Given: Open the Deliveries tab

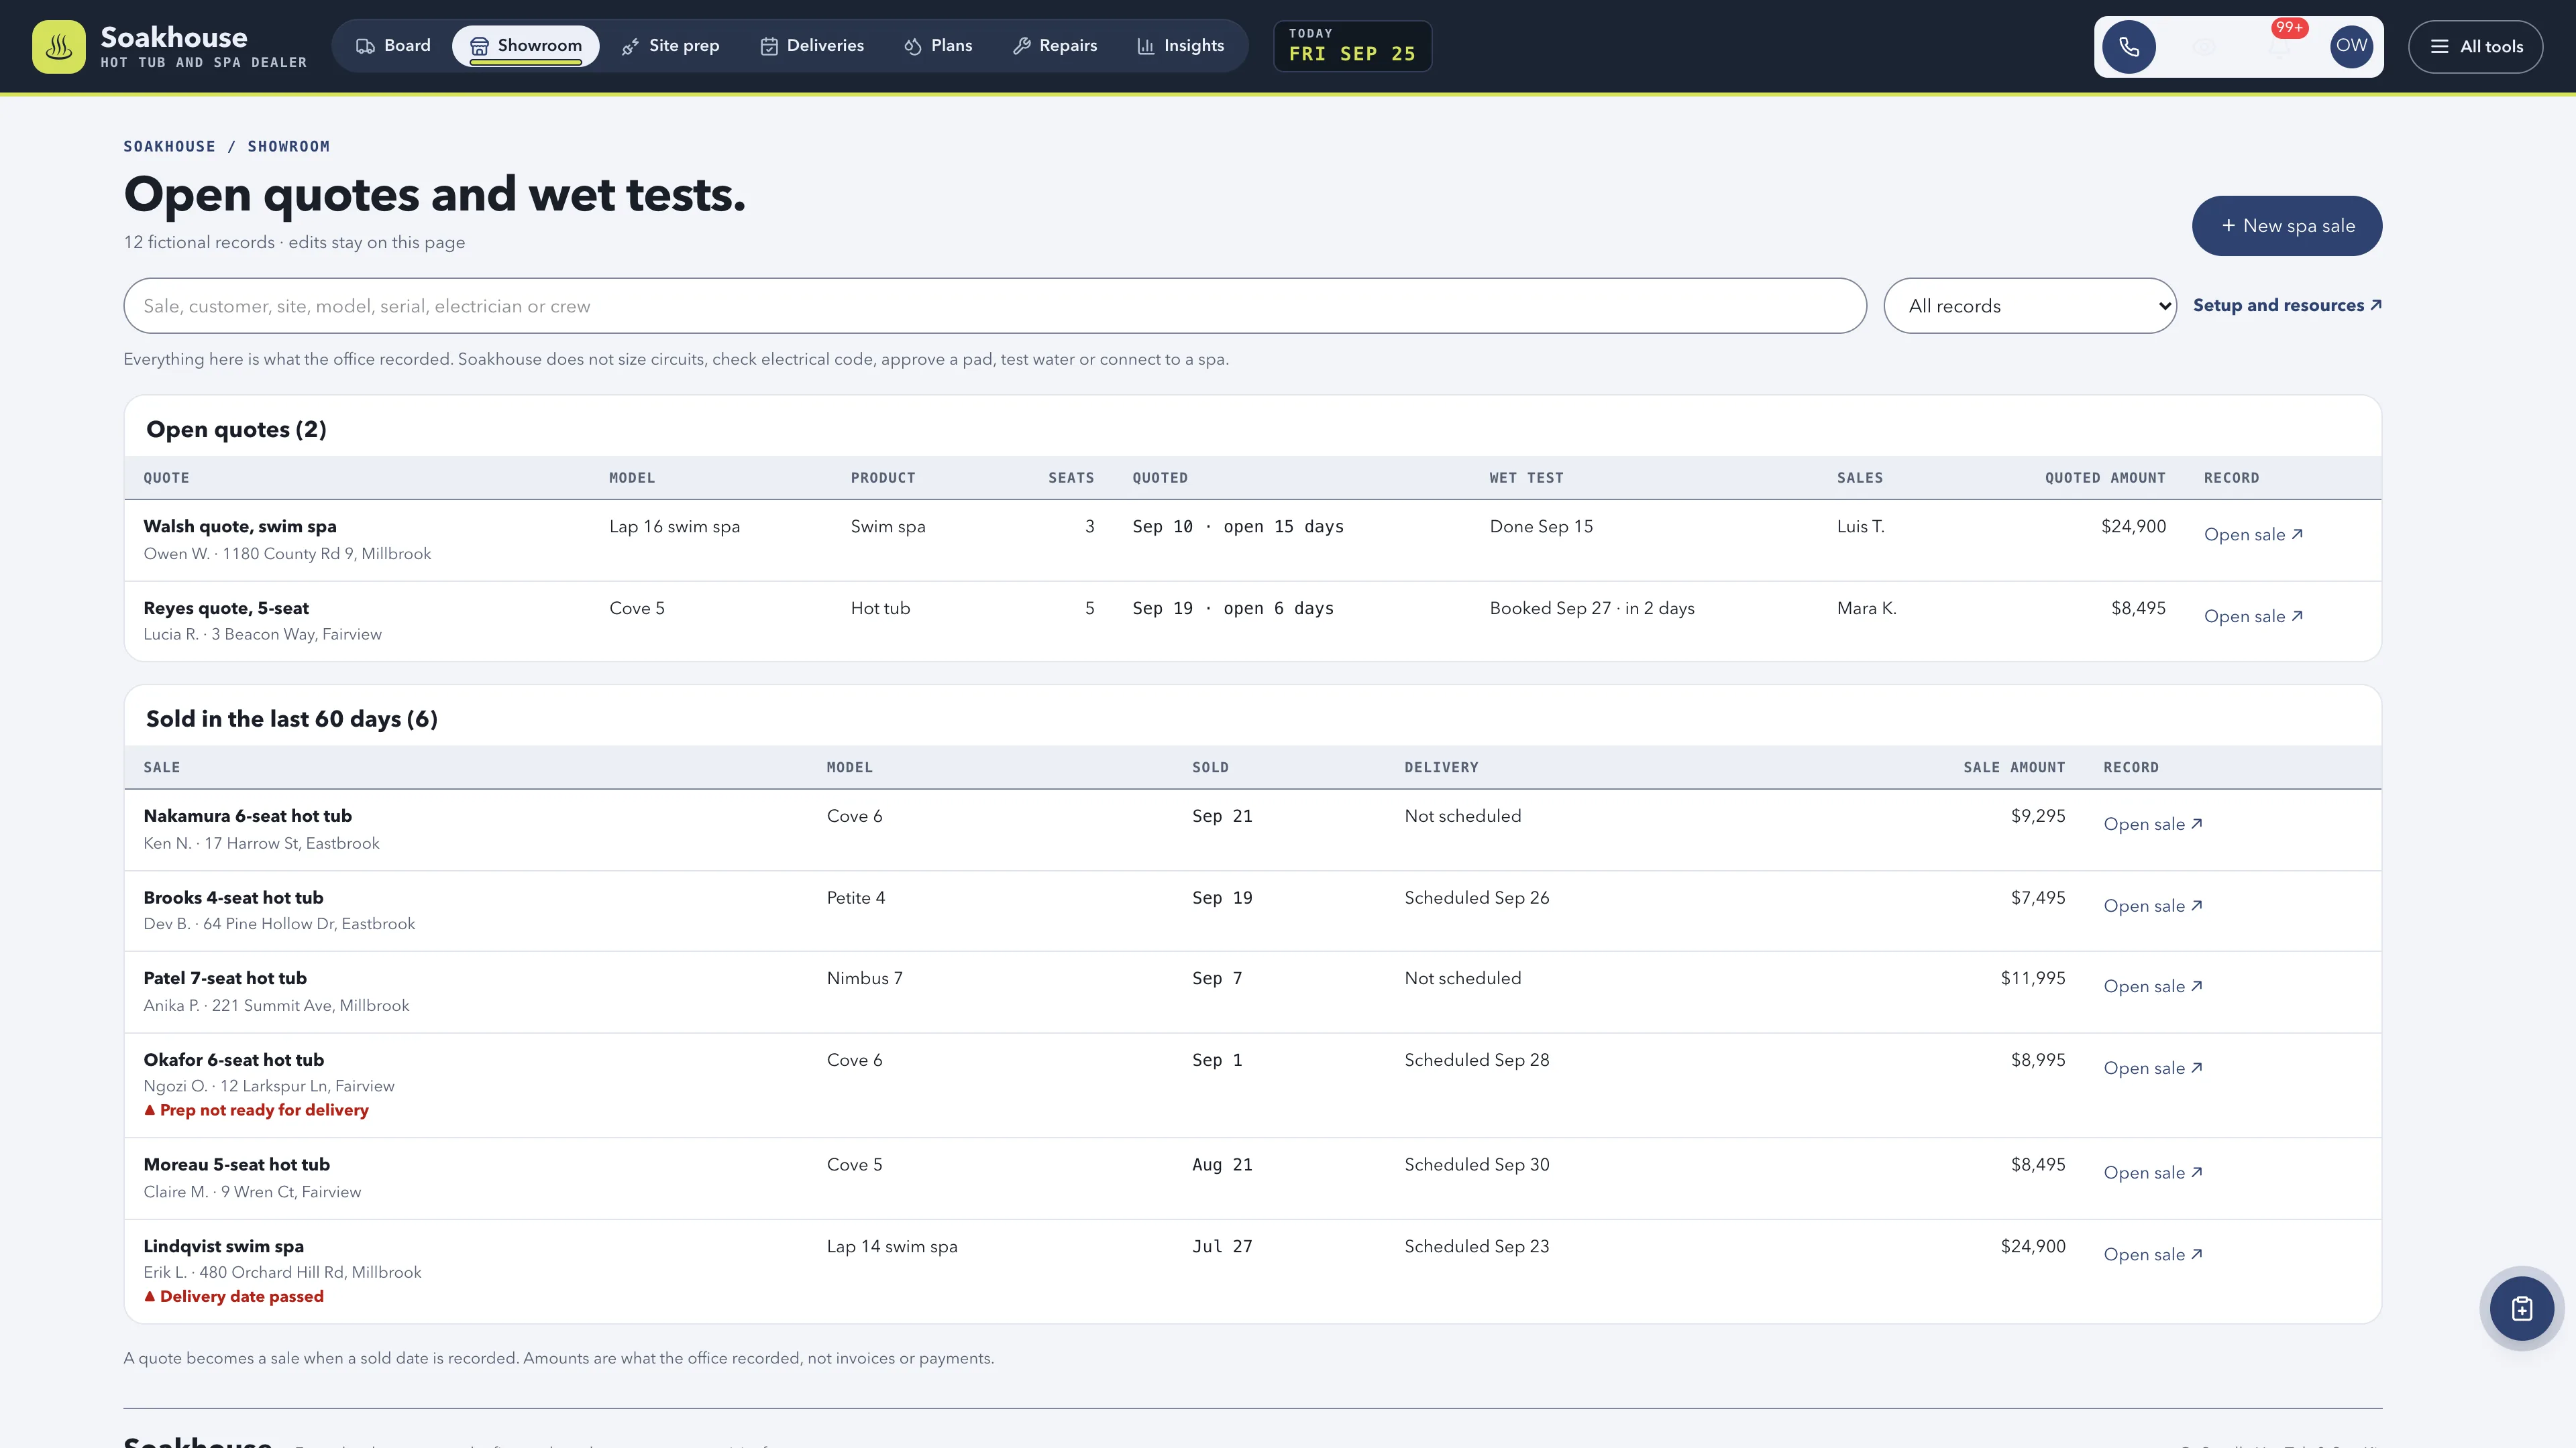Looking at the screenshot, I should click(x=812, y=46).
